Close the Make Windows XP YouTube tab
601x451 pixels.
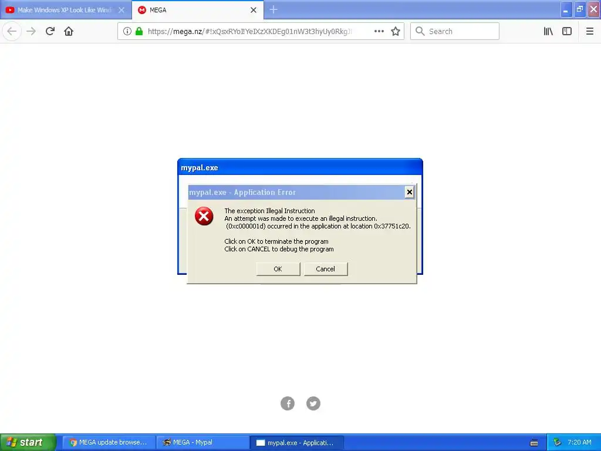click(x=121, y=10)
